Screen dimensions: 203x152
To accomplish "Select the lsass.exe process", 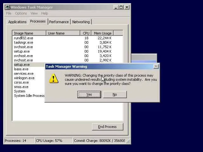I will (x=21, y=69).
